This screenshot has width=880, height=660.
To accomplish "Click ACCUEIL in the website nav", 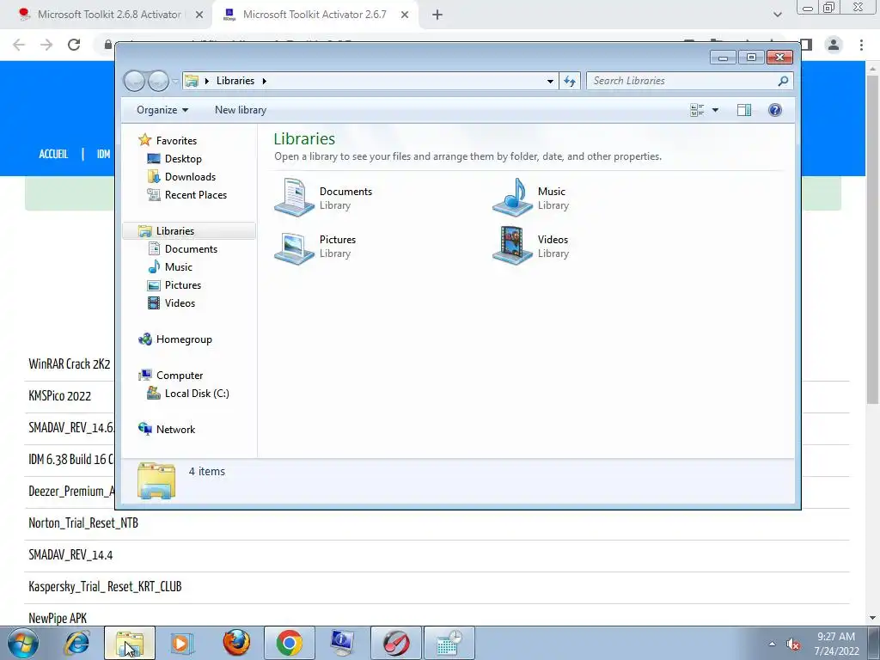I will [x=53, y=154].
